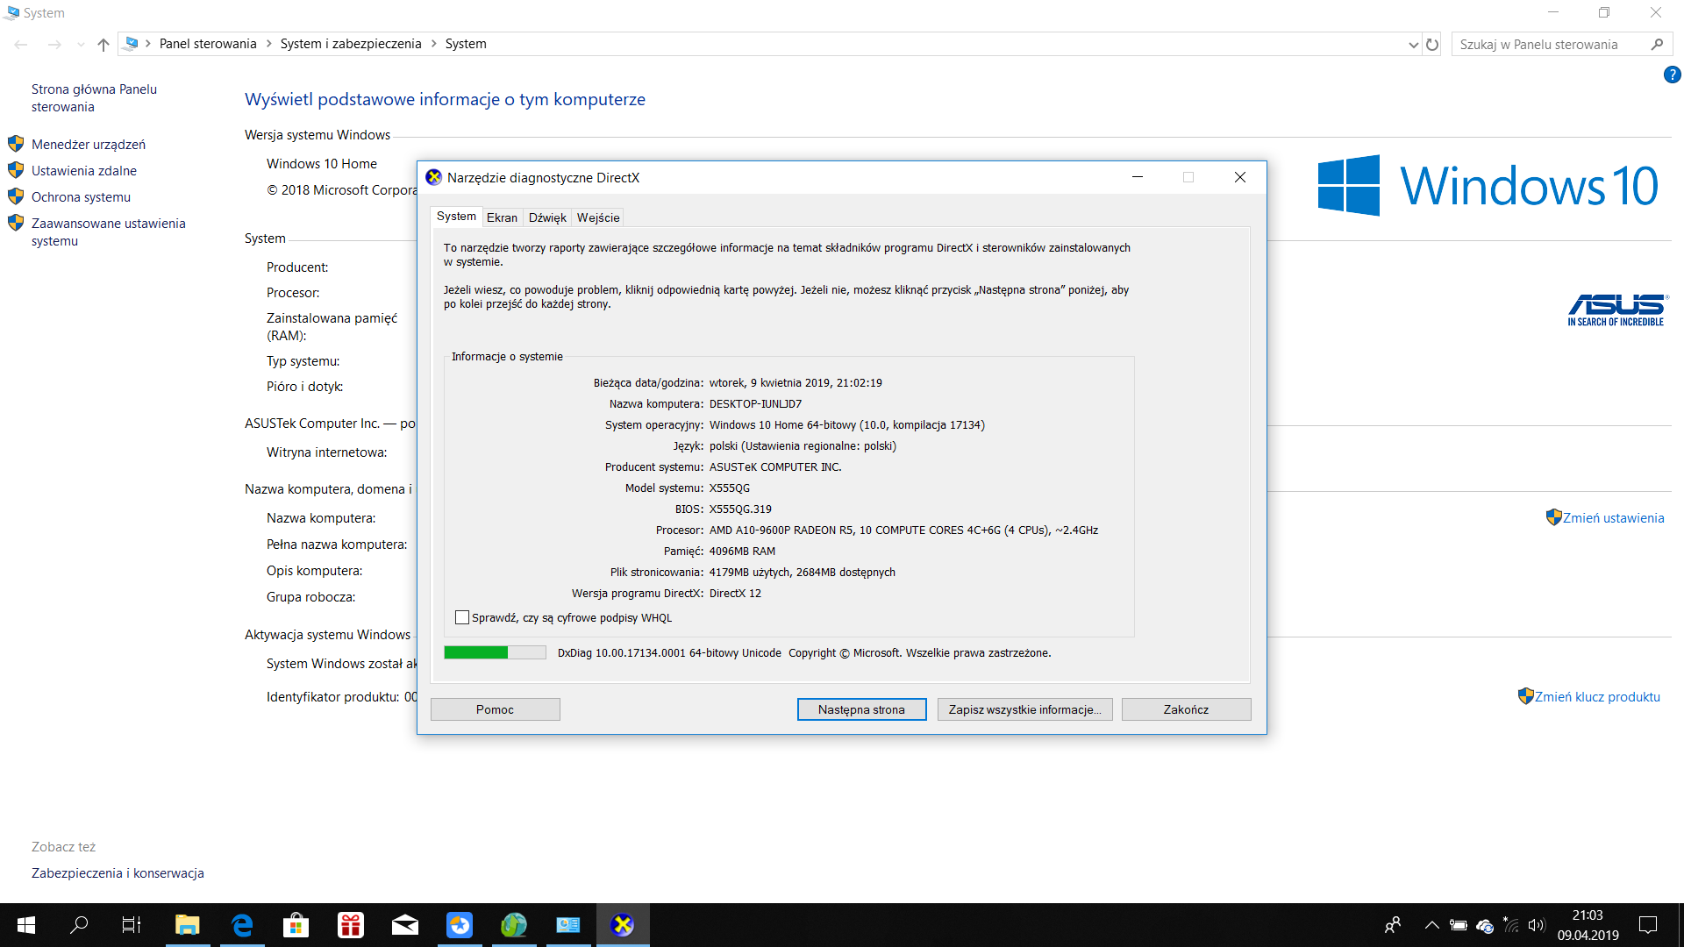The height and width of the screenshot is (947, 1684).
Task: Expand the address bar history dropdown
Action: click(x=1413, y=45)
